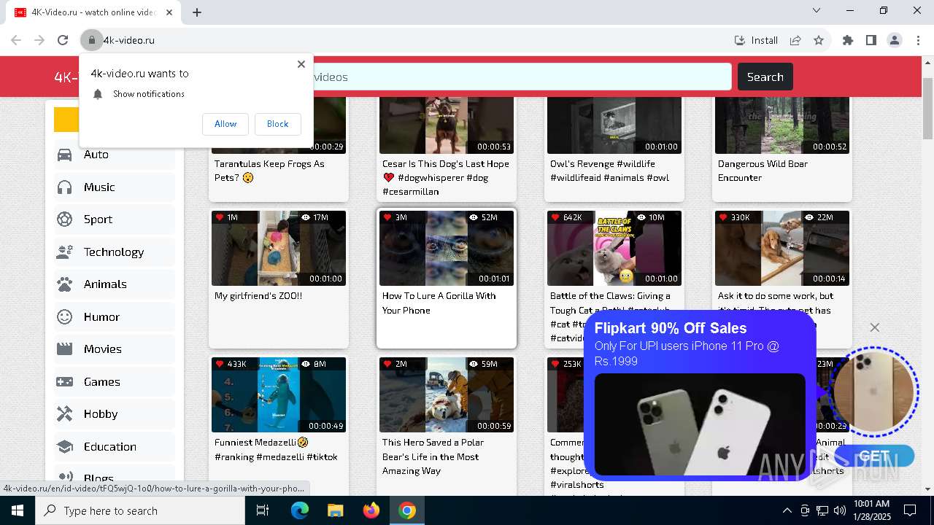Image resolution: width=934 pixels, height=525 pixels.
Task: Open the Music category link
Action: click(x=99, y=187)
